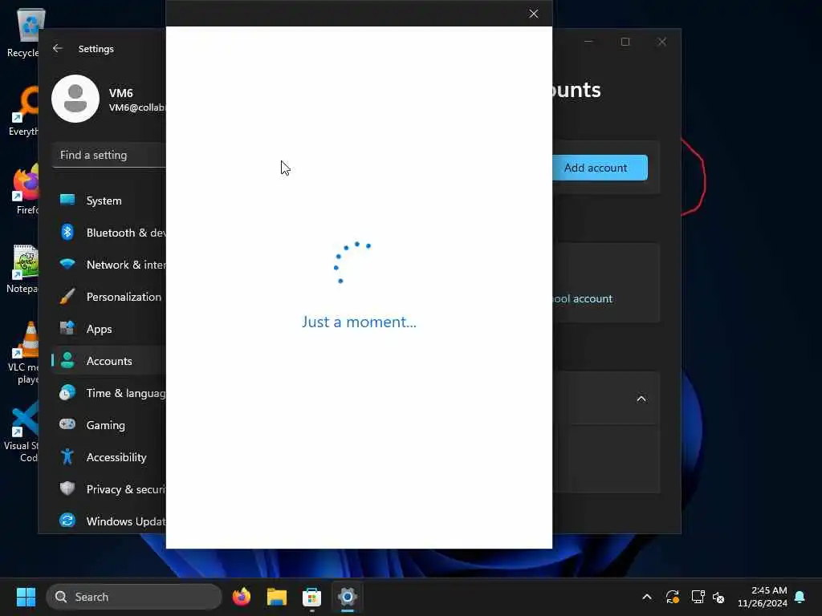Open Accessibility settings category
The width and height of the screenshot is (822, 616).
coord(109,457)
